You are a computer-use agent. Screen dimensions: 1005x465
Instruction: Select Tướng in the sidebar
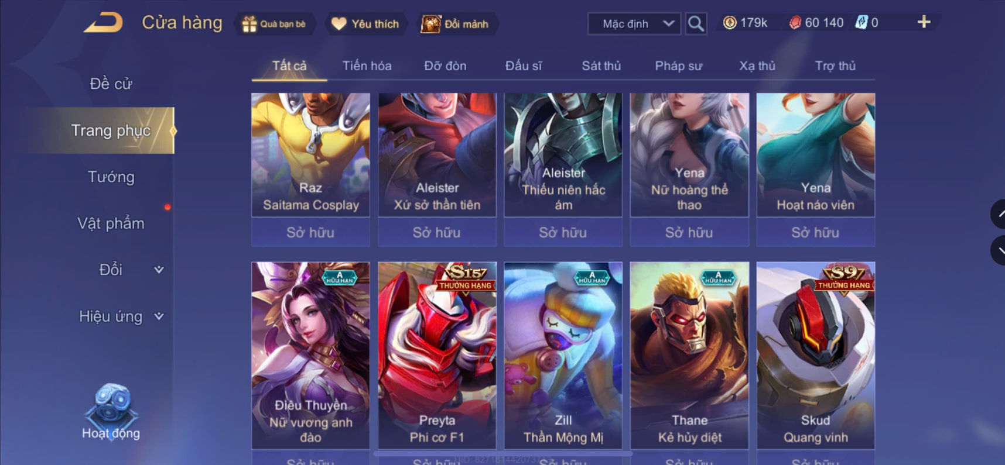pos(111,177)
